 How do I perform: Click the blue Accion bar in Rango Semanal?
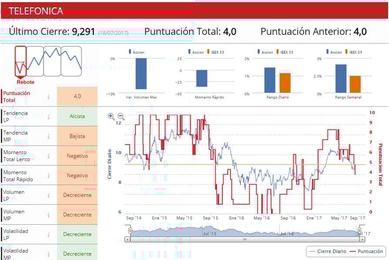[341, 79]
